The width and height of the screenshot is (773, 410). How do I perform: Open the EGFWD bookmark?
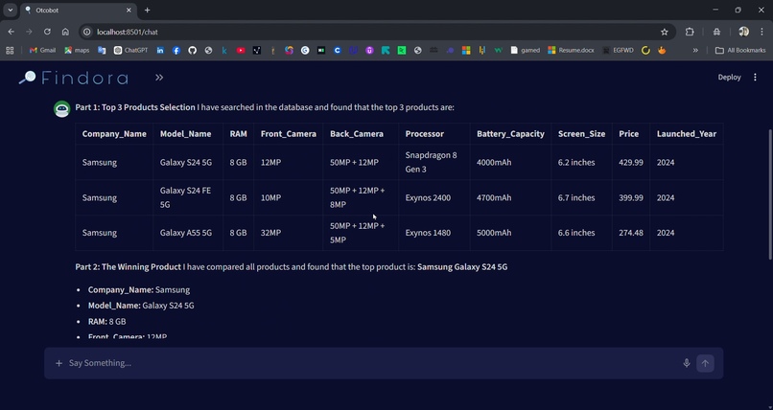[618, 50]
